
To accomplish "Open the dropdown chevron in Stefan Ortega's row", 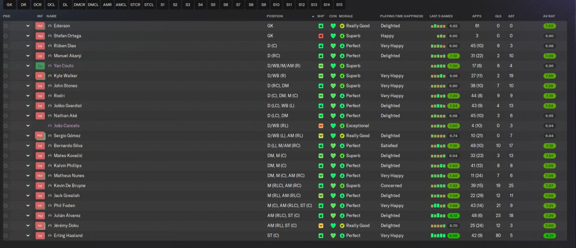I will (28, 36).
